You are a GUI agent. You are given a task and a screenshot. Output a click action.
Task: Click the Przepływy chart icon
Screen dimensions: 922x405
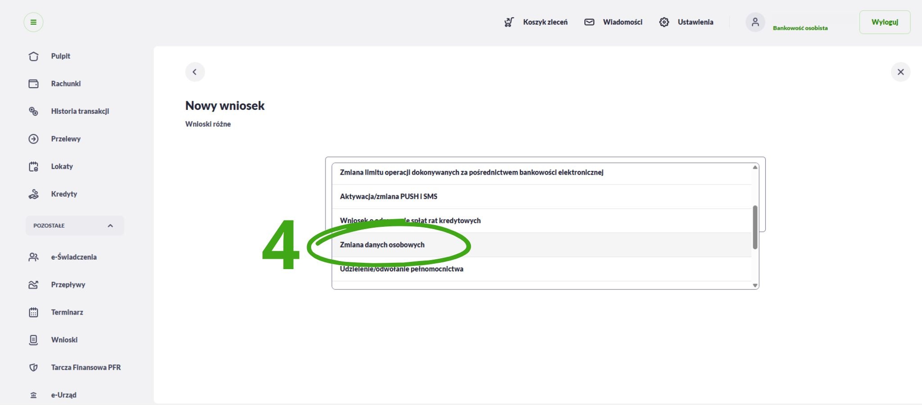coord(33,284)
